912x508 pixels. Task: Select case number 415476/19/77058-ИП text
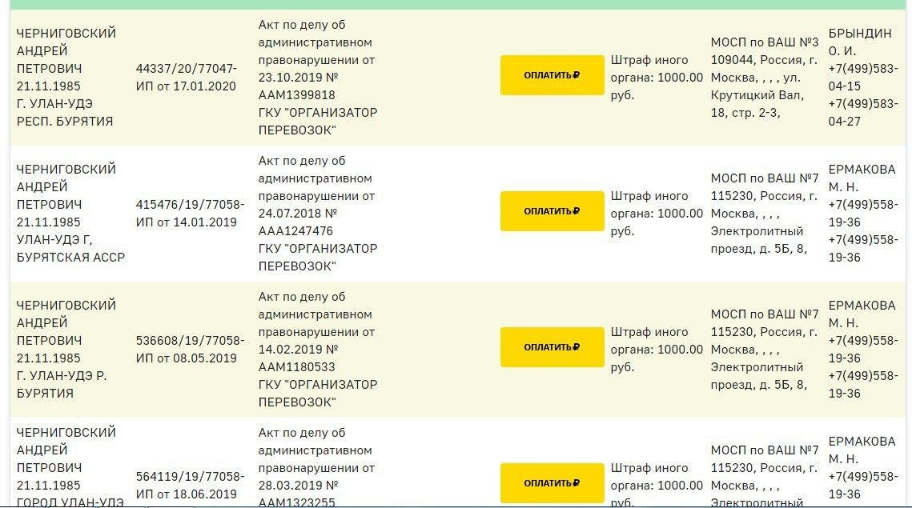[191, 214]
